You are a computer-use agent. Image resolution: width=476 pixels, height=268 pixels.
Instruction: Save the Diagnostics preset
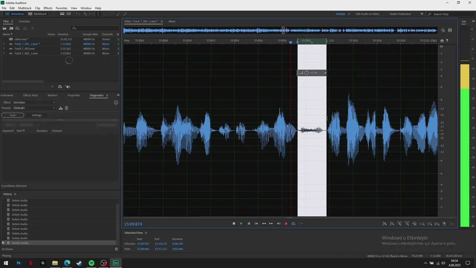(61, 108)
